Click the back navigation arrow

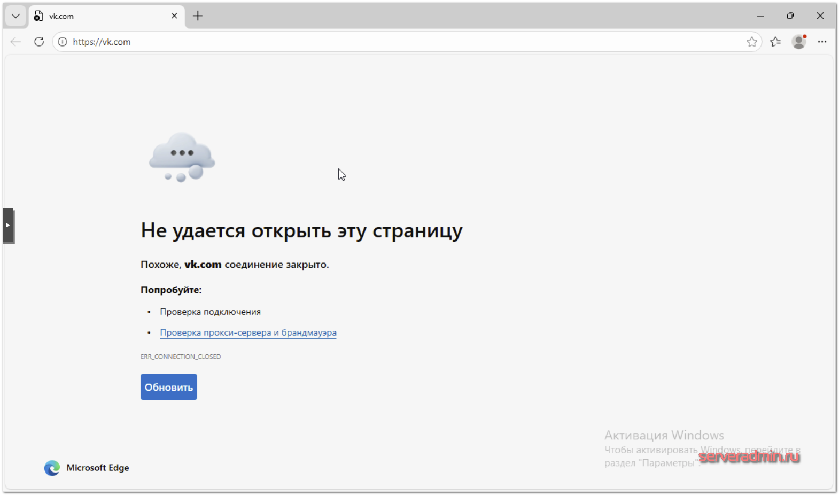(x=15, y=42)
